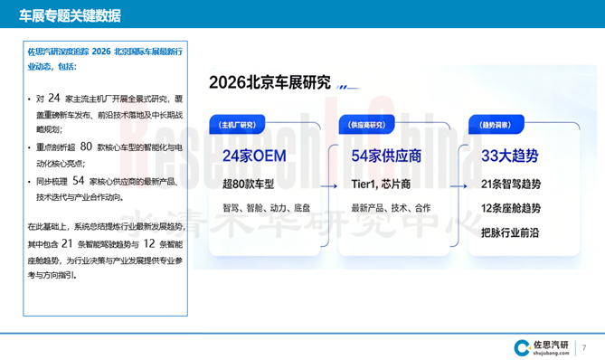Click the text 12条座舱趋势
Image resolution: width=605 pixels, height=360 pixels.
(x=511, y=208)
